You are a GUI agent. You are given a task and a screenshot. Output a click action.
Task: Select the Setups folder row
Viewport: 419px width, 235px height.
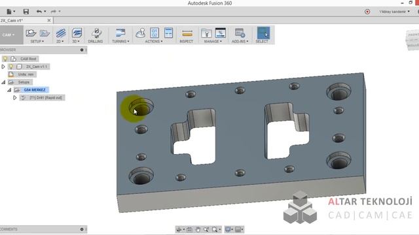pos(24,82)
